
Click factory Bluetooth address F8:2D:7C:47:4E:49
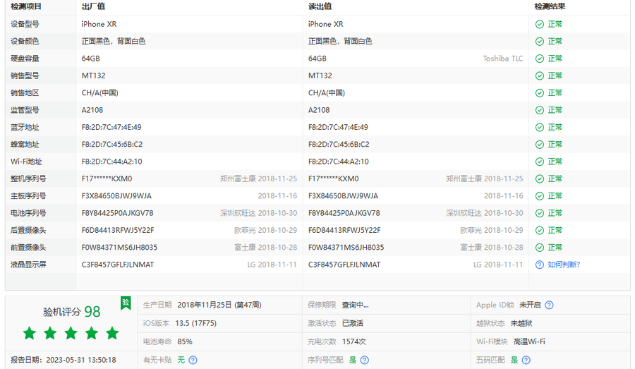point(111,128)
